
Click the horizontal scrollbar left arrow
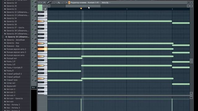coord(49,6)
